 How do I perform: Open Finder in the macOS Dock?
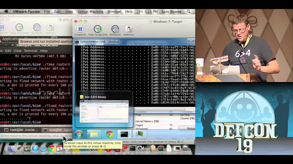click(x=11, y=148)
